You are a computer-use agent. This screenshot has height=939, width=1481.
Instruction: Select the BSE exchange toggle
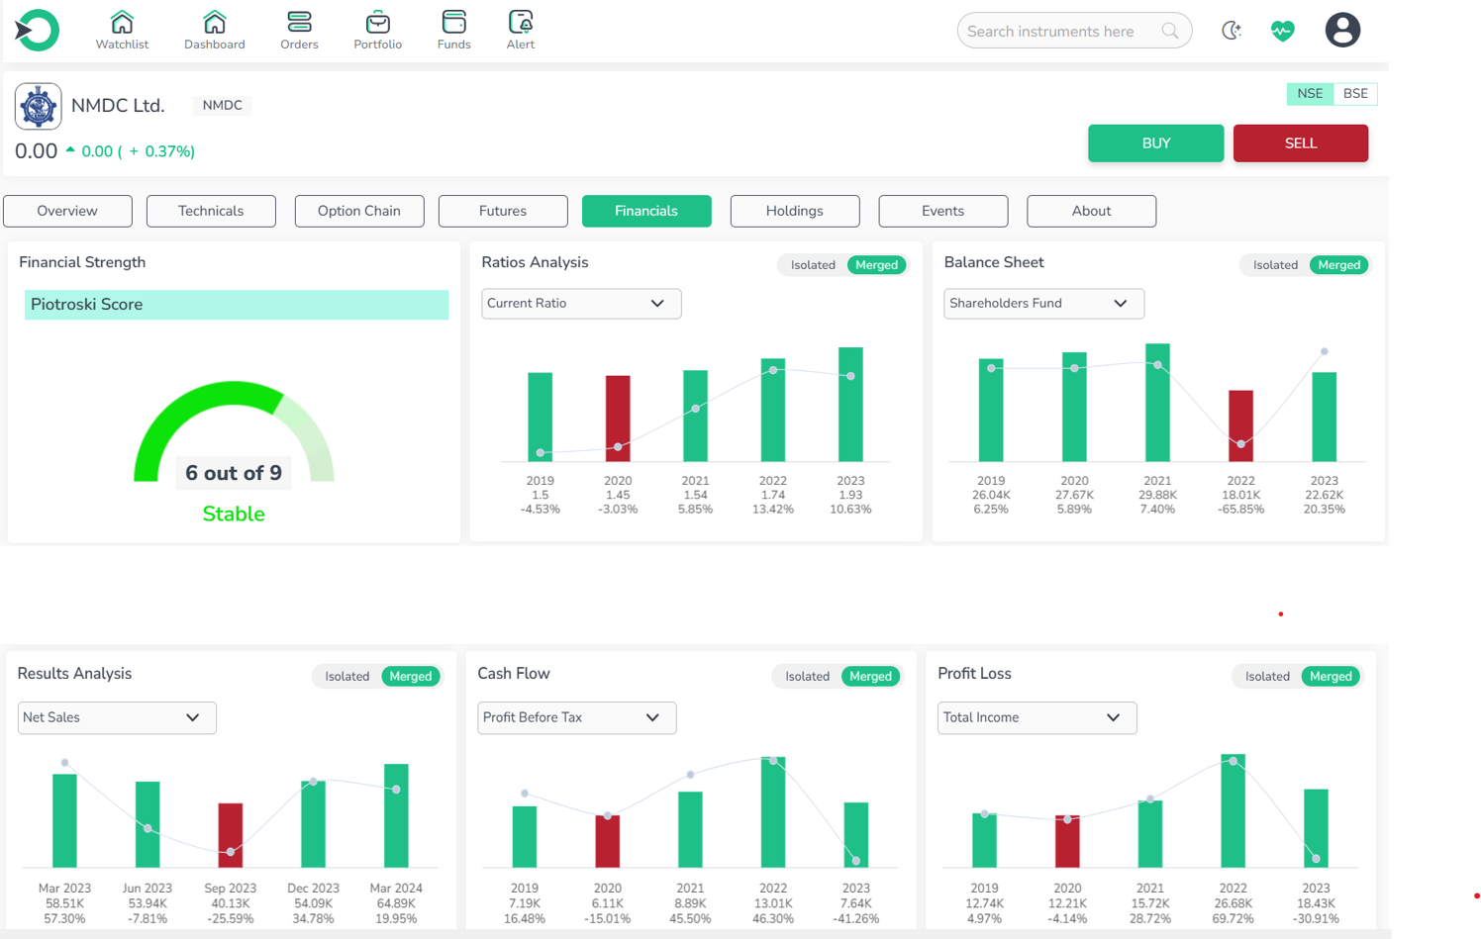click(1355, 94)
